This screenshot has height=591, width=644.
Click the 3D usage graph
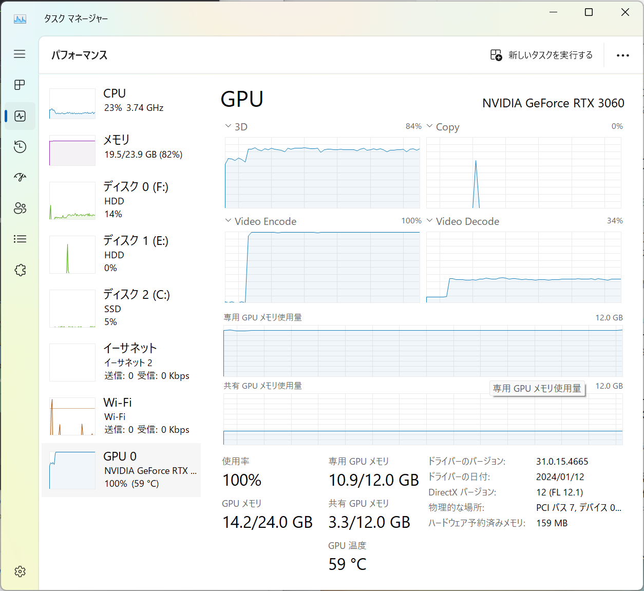tap(323, 173)
